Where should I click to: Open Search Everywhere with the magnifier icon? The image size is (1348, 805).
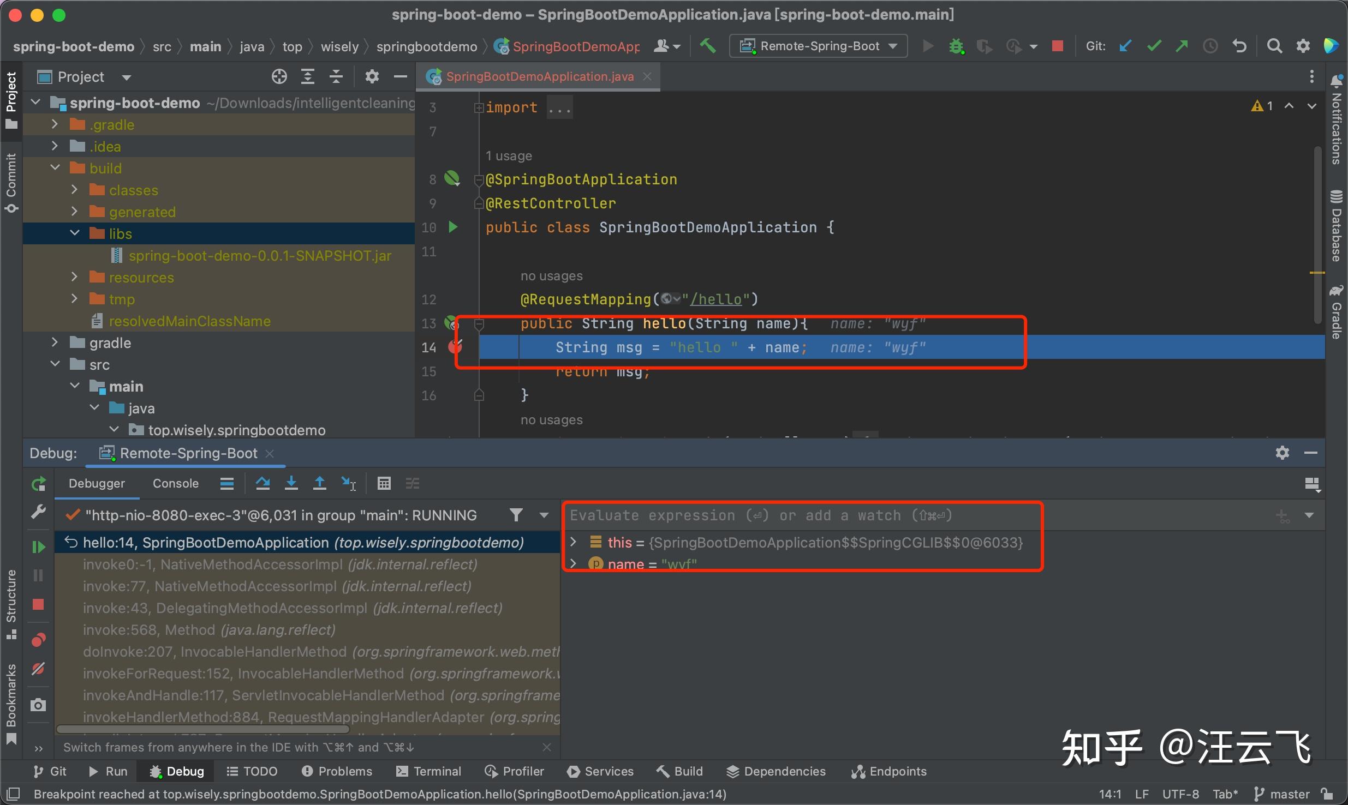pos(1275,46)
